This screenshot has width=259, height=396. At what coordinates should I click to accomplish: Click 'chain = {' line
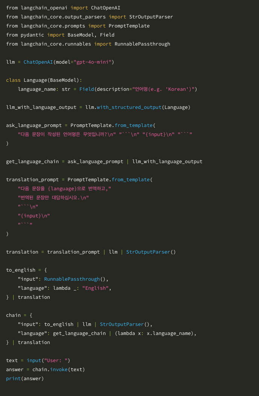click(x=19, y=315)
